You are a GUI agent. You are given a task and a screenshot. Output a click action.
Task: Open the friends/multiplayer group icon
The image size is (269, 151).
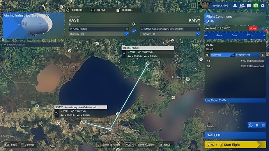click(x=242, y=6)
